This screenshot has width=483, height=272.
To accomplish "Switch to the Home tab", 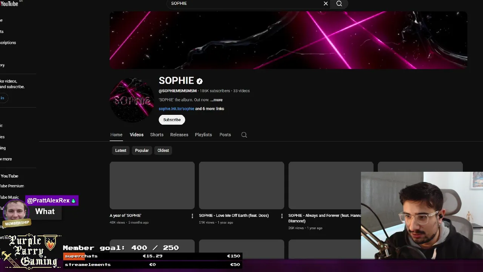I will (x=116, y=134).
